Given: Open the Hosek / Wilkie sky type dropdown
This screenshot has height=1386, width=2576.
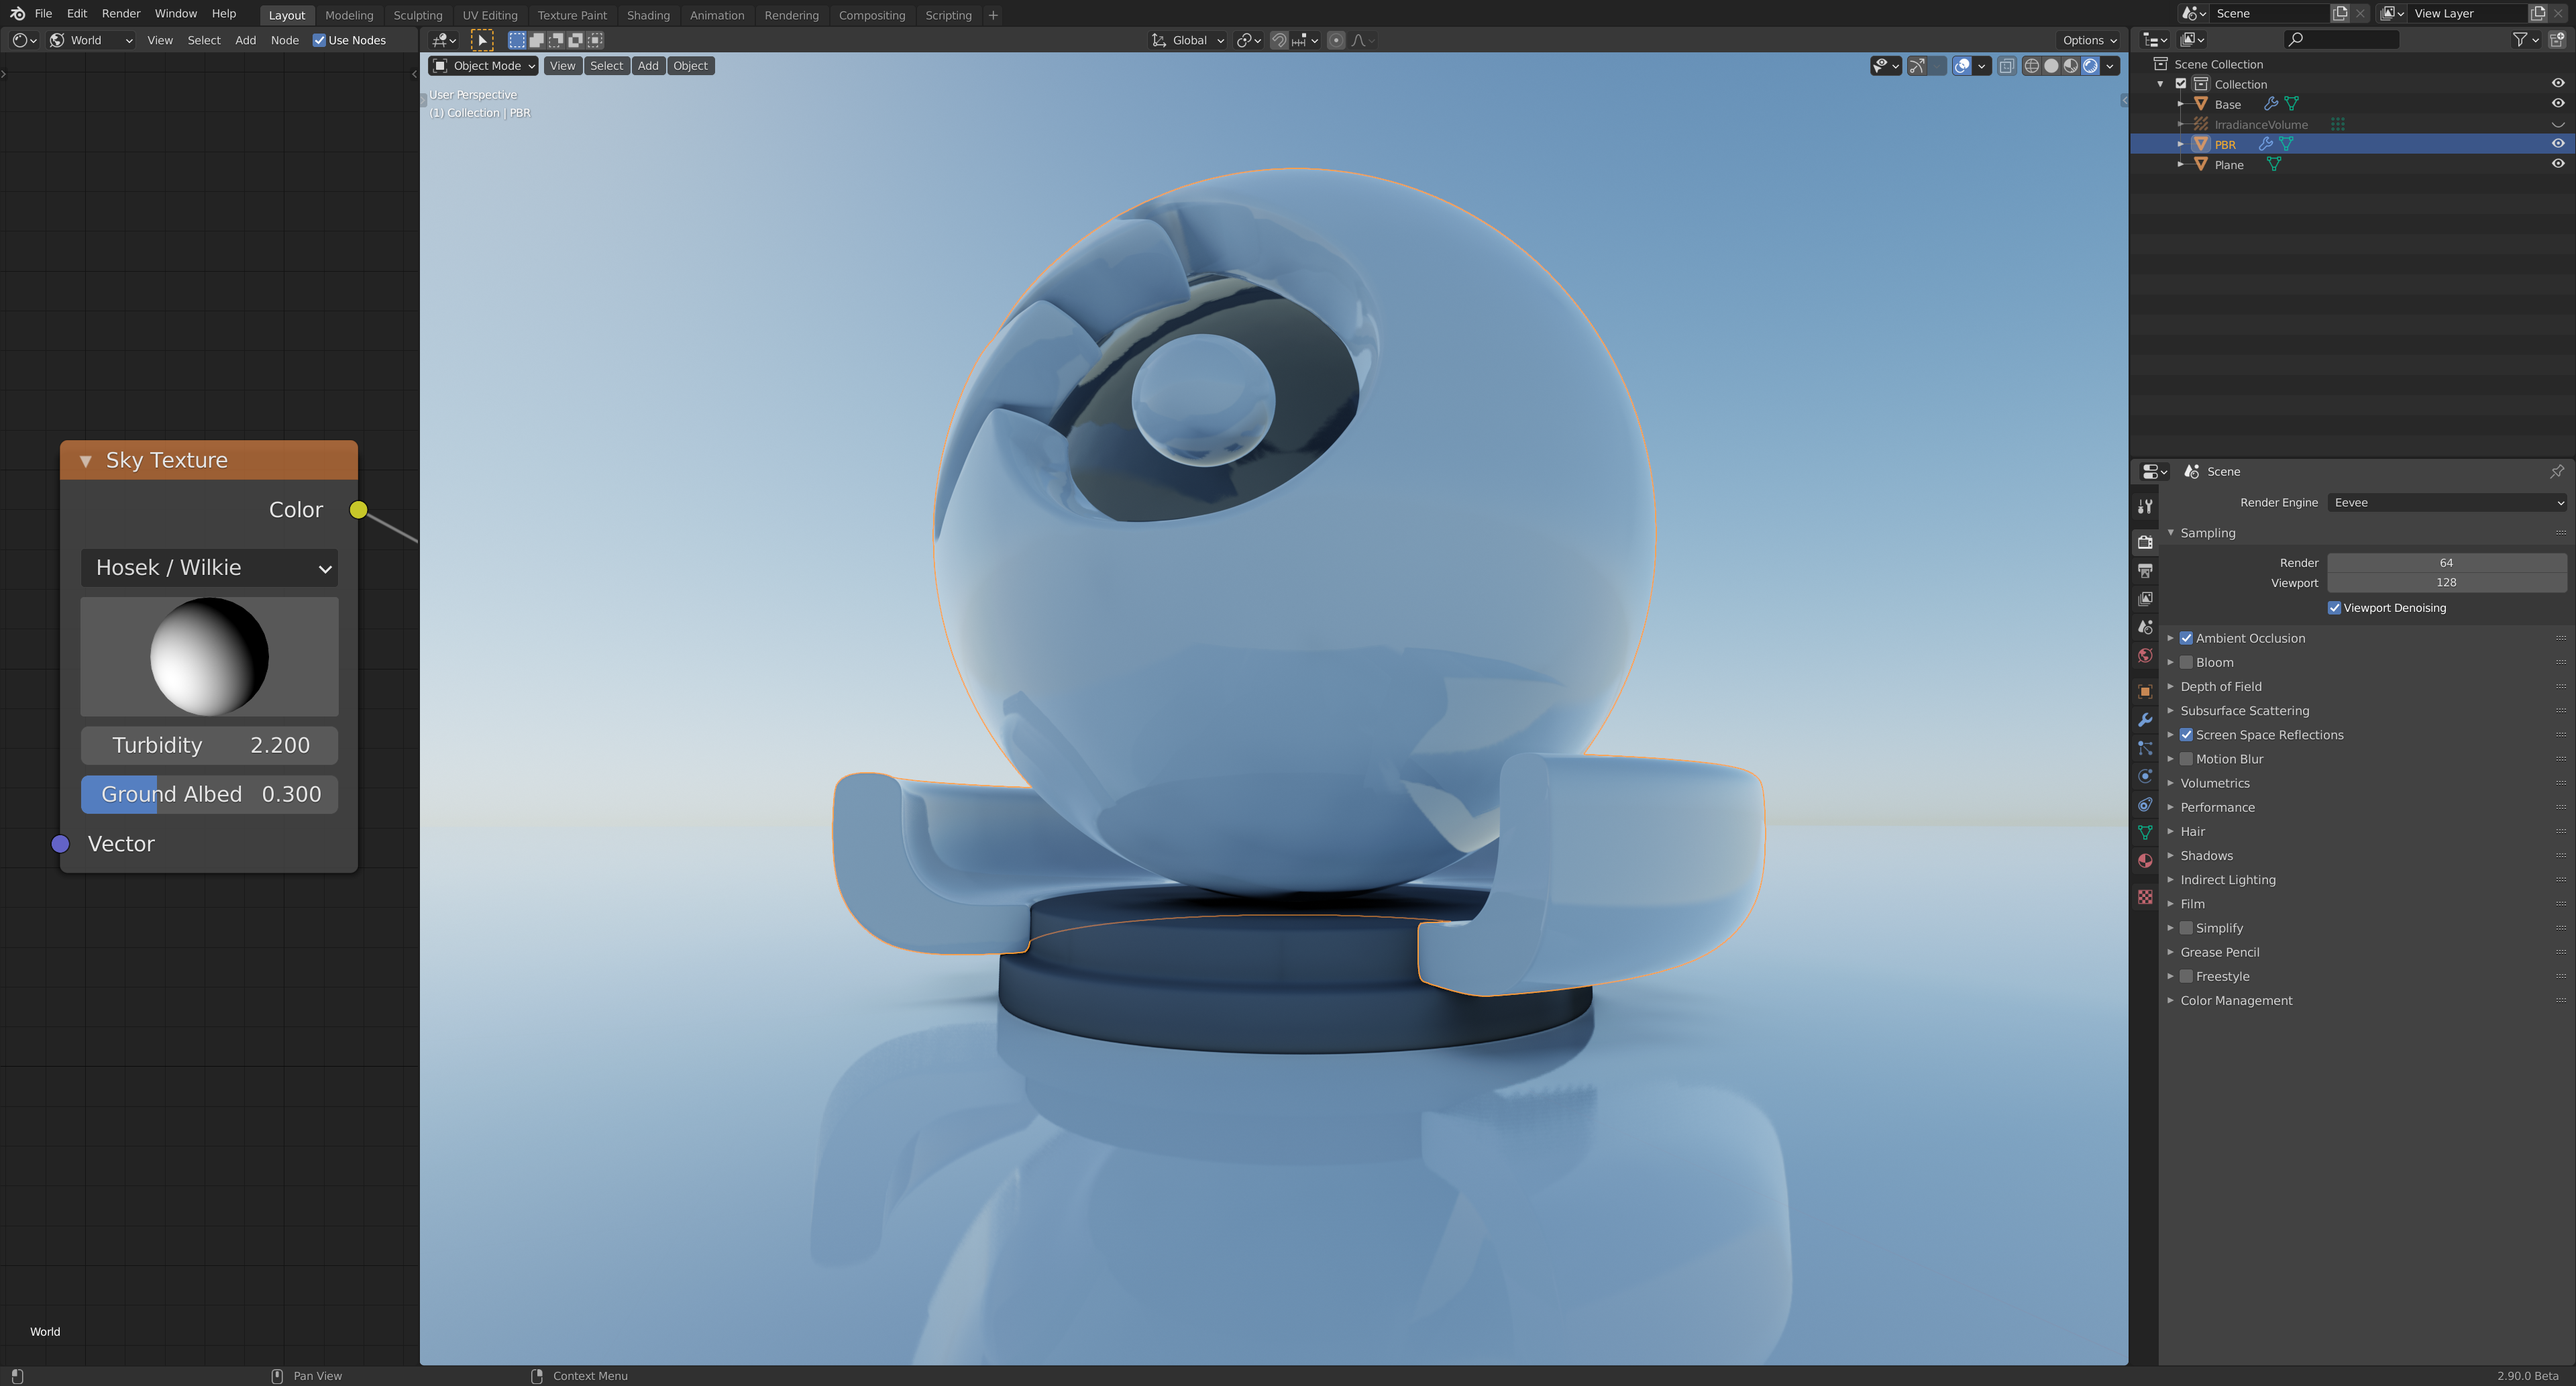Looking at the screenshot, I should pos(209,568).
